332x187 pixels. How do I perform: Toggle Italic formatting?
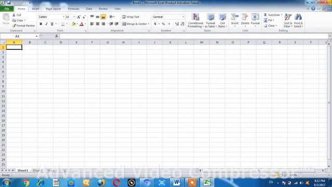(46, 24)
